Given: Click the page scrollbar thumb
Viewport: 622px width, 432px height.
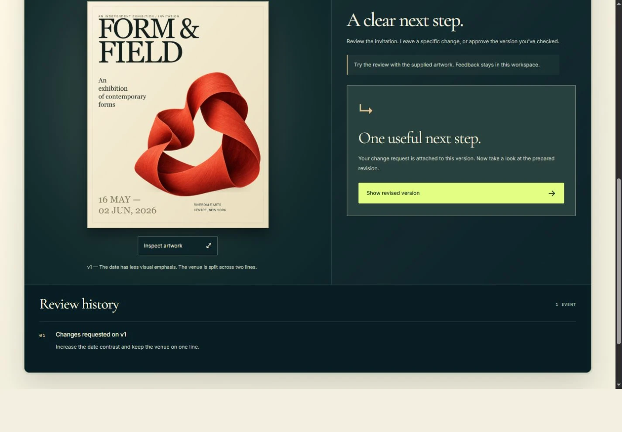Looking at the screenshot, I should pos(619,261).
